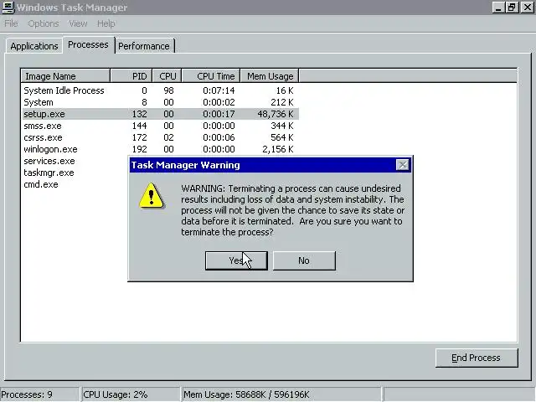The height and width of the screenshot is (402, 536).
Task: Close the Windows Task Manager window
Action: (527, 8)
